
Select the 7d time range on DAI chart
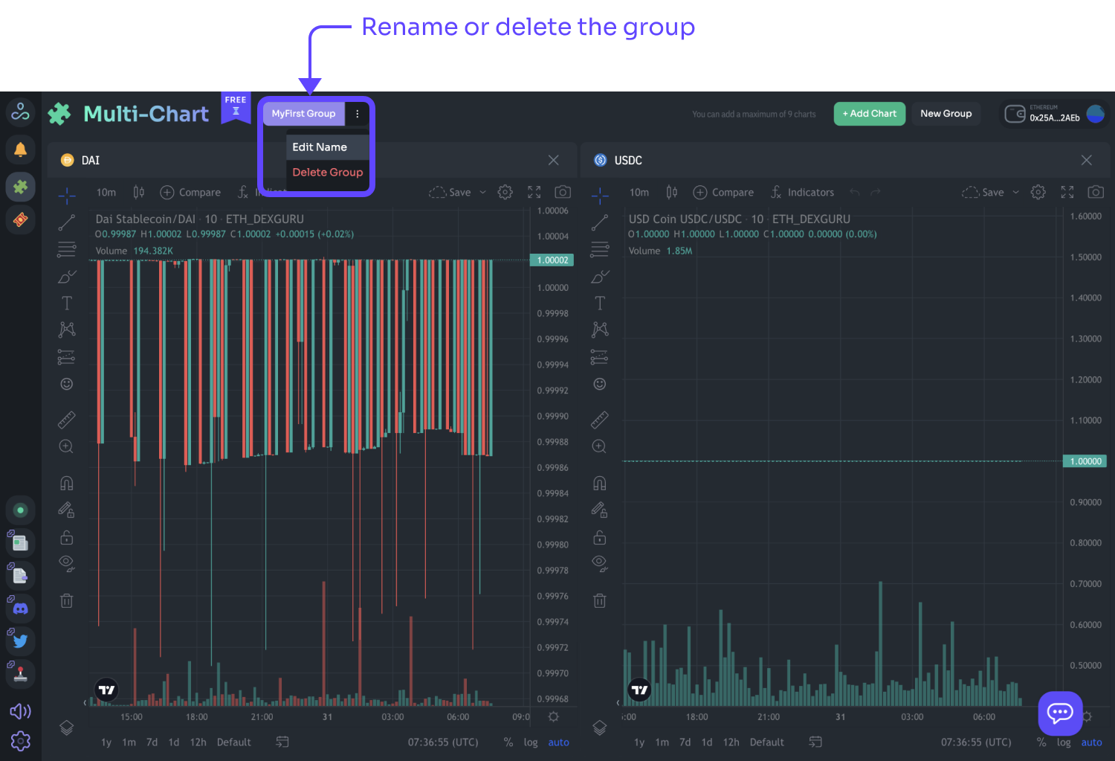152,742
